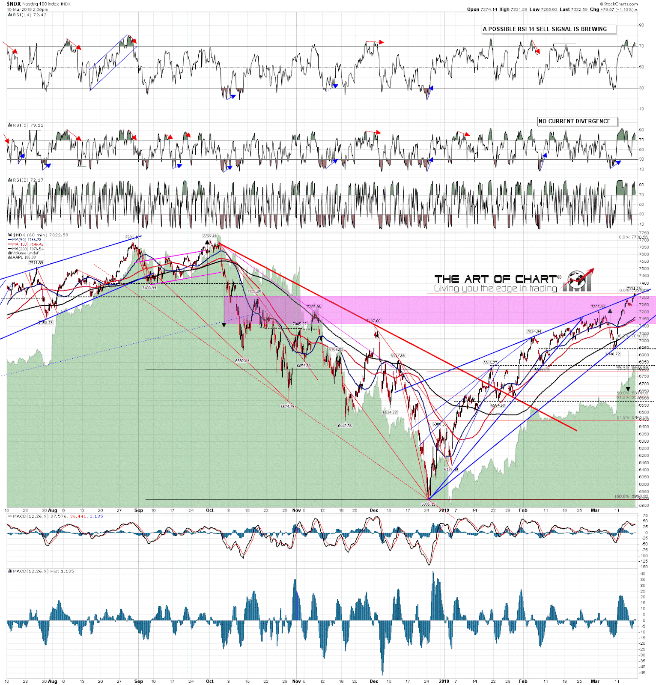Click the 7205.96 price label
Screen dimensions: 656x685
click(314, 307)
